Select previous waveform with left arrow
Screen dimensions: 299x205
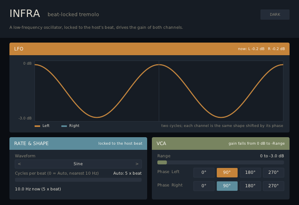(19, 164)
